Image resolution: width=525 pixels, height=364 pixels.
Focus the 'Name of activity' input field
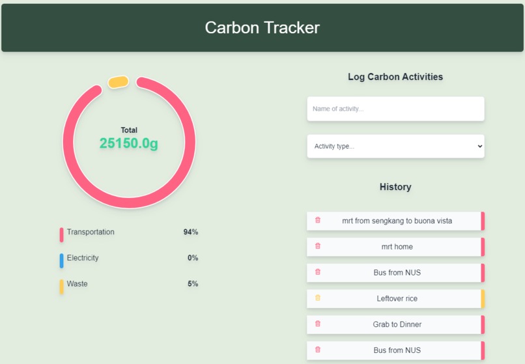pos(395,109)
